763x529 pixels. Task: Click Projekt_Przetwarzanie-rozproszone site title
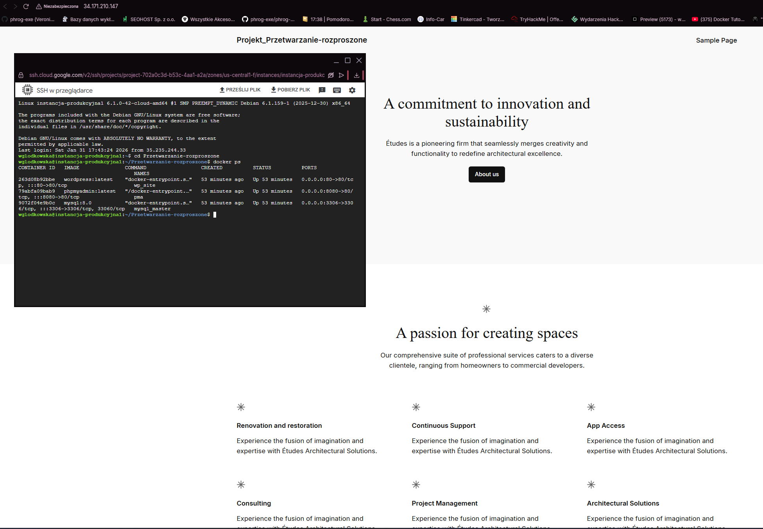click(x=301, y=40)
